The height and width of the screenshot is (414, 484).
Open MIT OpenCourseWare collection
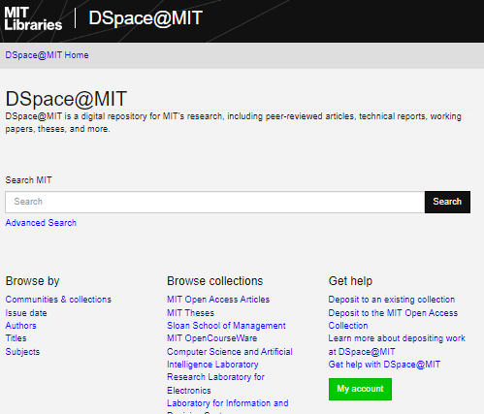212,338
